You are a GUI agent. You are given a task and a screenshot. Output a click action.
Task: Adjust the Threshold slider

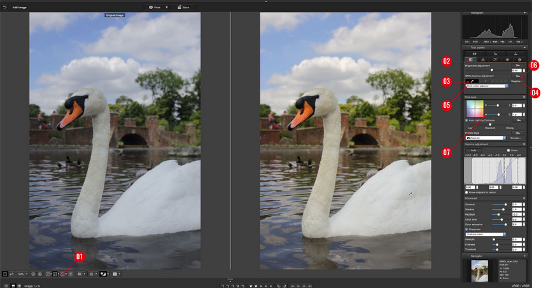[x=498, y=249]
